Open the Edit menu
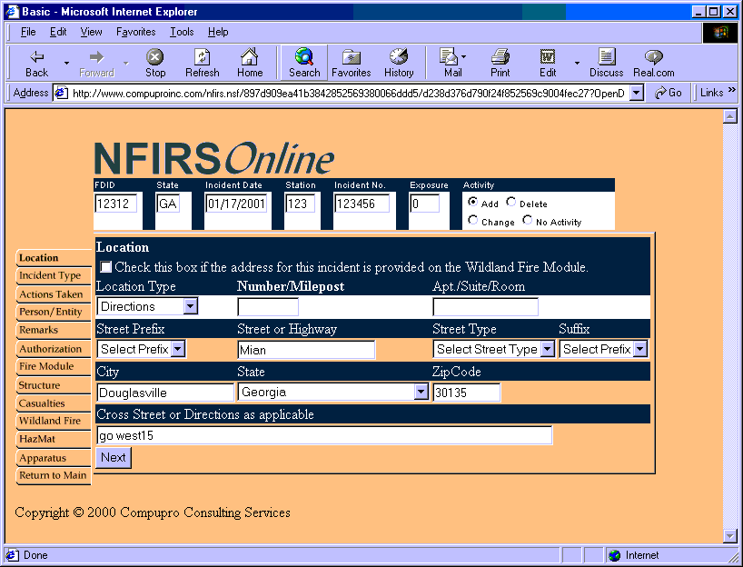 (x=58, y=32)
